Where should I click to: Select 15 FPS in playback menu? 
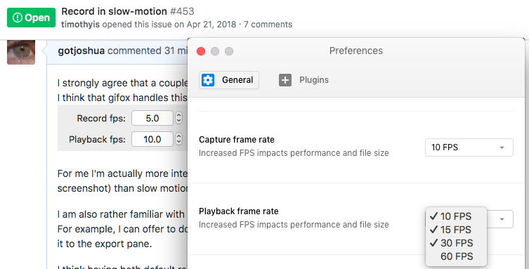pos(456,230)
